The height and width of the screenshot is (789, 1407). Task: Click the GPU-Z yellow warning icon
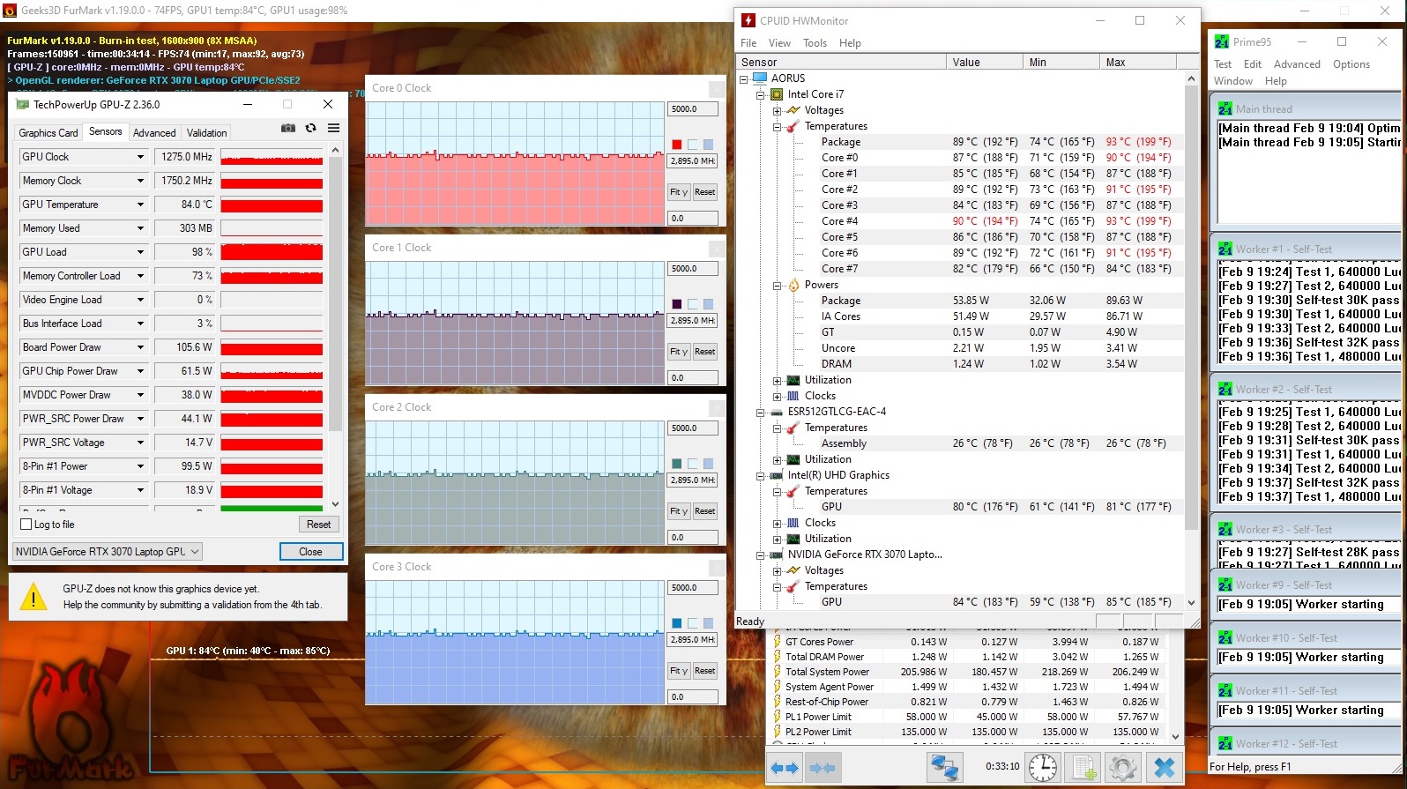point(33,597)
